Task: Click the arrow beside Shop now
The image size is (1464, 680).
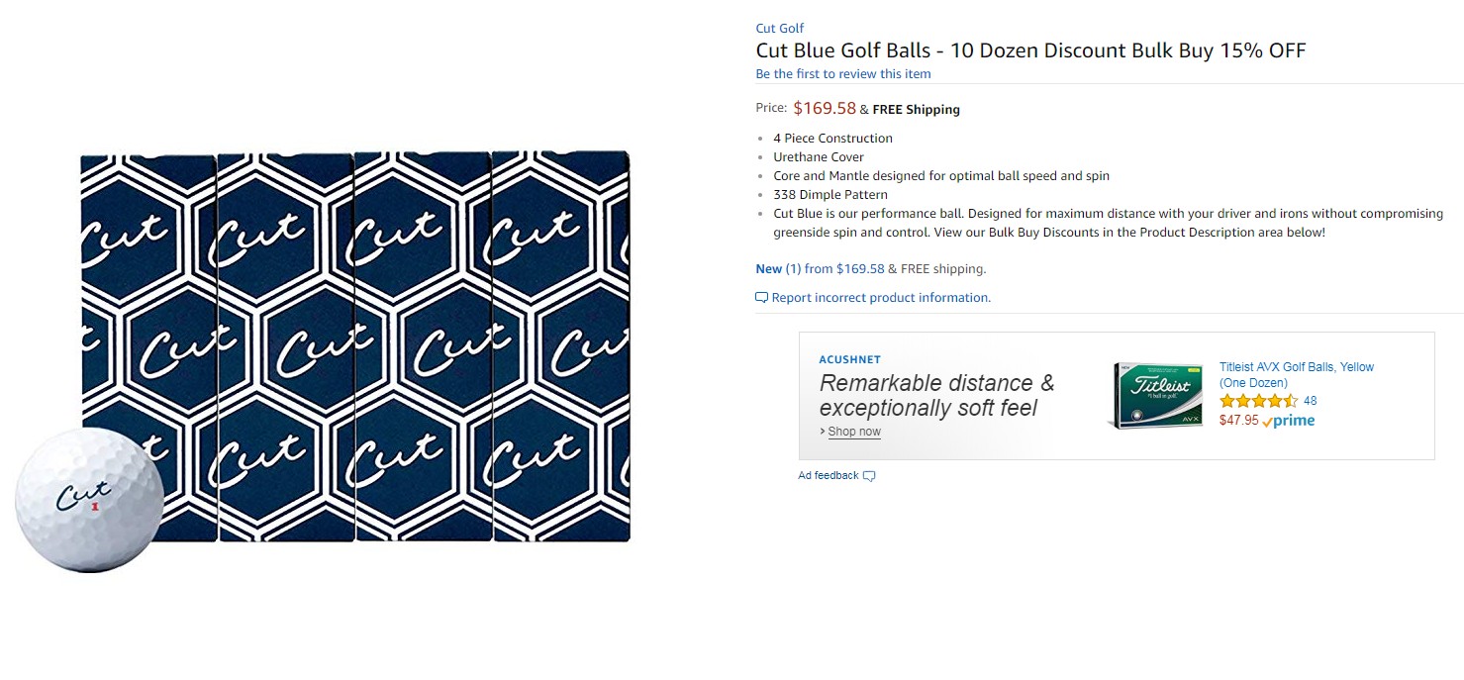Action: [x=823, y=432]
